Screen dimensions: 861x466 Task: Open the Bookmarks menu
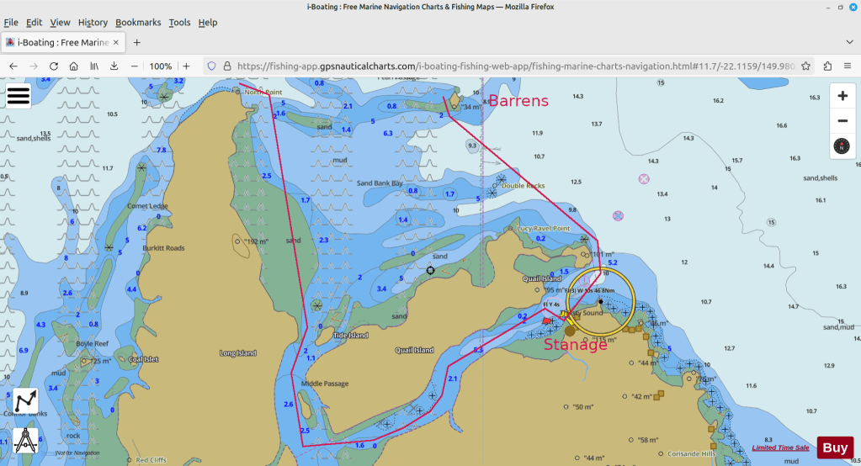click(x=138, y=23)
